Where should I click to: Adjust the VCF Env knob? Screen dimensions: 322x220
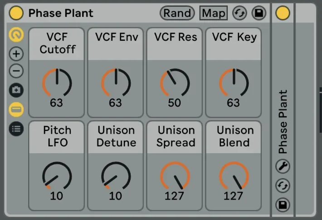click(x=116, y=83)
